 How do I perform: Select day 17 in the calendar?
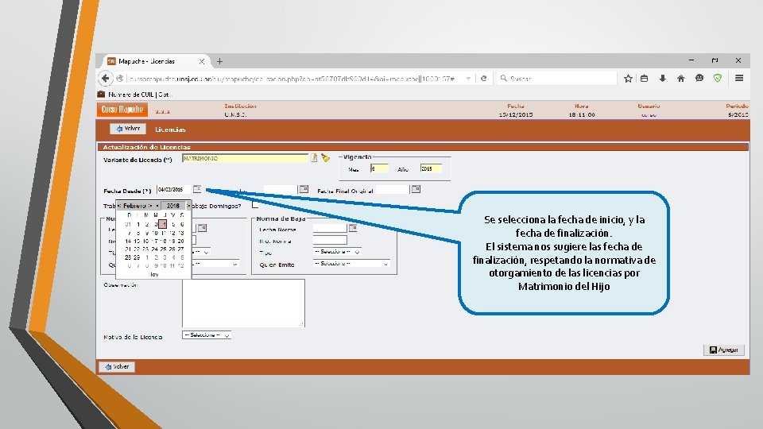click(154, 241)
